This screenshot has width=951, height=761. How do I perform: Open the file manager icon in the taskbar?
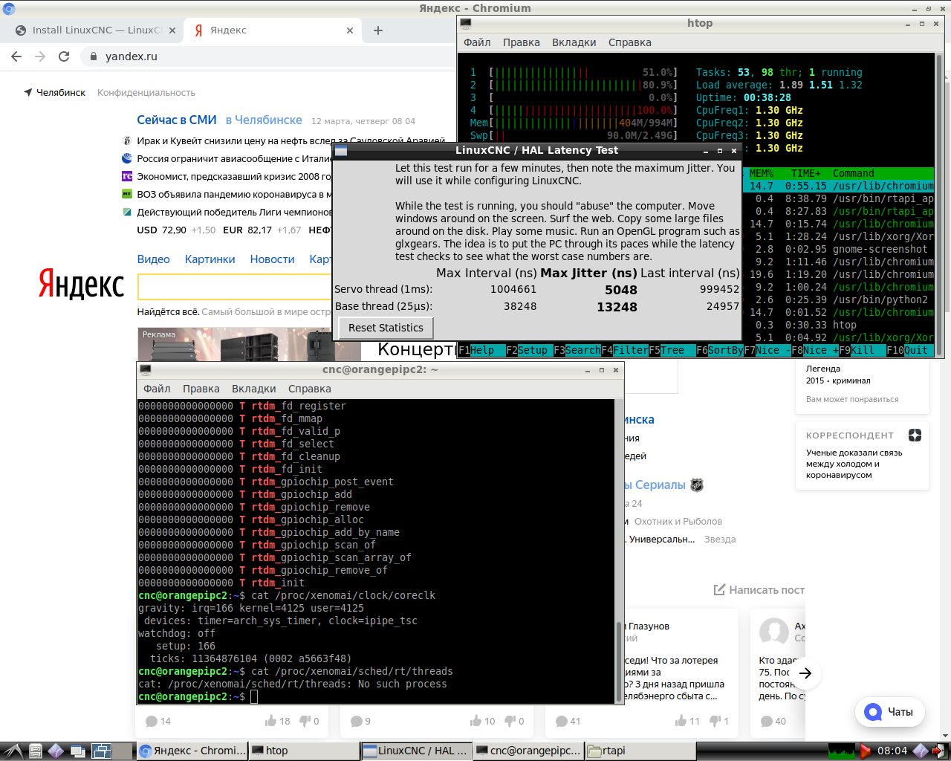[35, 751]
